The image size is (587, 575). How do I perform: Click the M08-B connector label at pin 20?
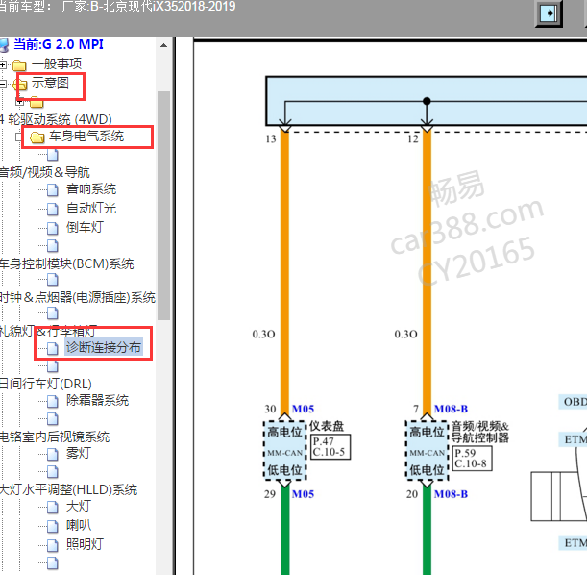point(451,494)
